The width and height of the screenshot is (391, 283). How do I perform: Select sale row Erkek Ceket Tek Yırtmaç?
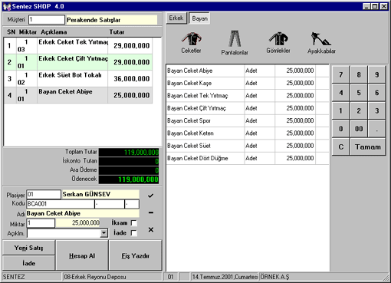tap(78, 46)
